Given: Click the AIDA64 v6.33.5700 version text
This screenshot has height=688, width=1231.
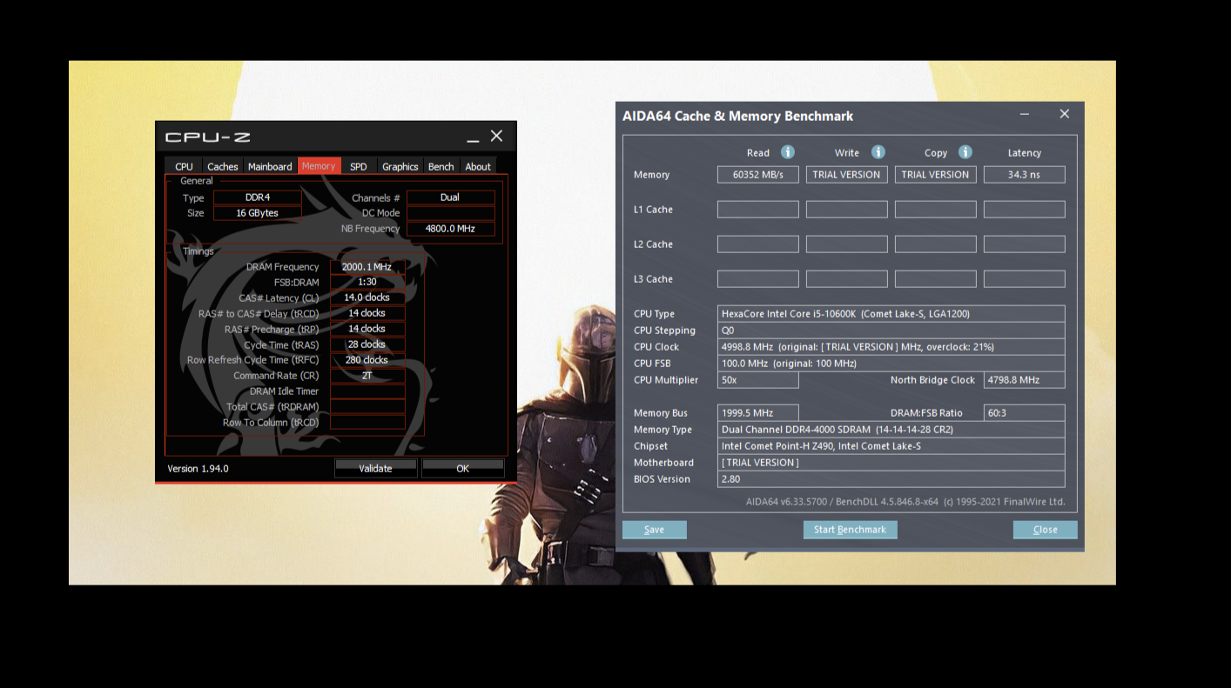Looking at the screenshot, I should click(905, 502).
